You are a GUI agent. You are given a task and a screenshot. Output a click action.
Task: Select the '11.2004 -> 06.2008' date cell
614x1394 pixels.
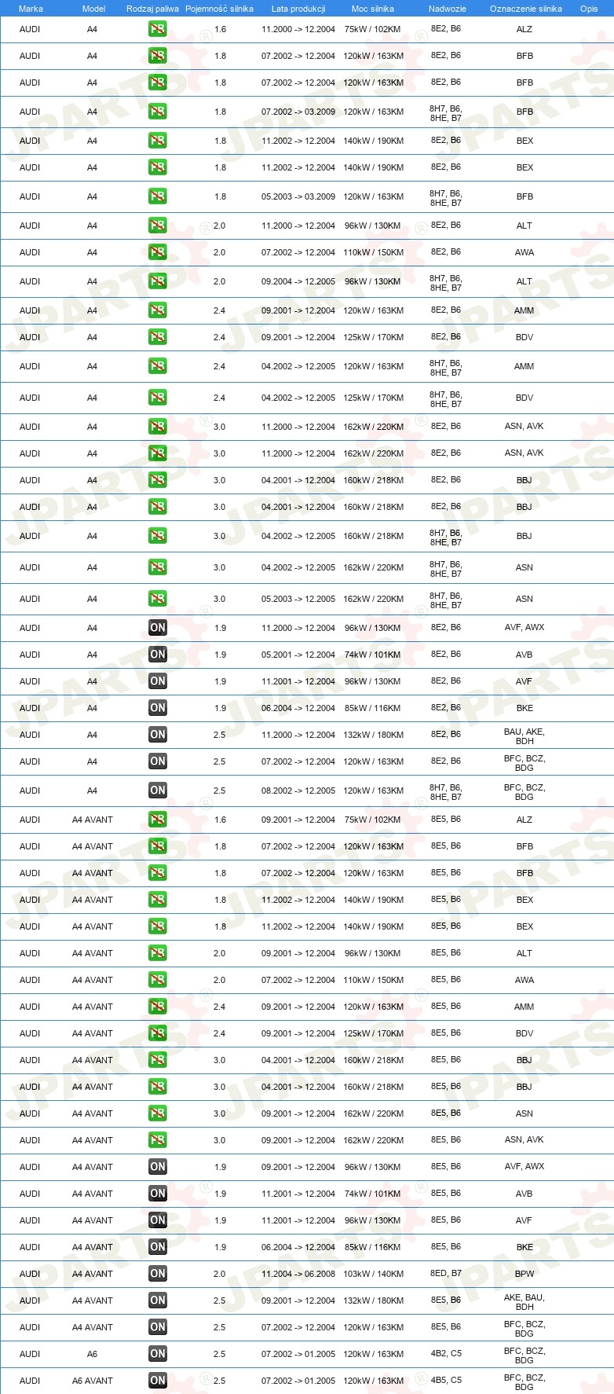(x=298, y=1274)
